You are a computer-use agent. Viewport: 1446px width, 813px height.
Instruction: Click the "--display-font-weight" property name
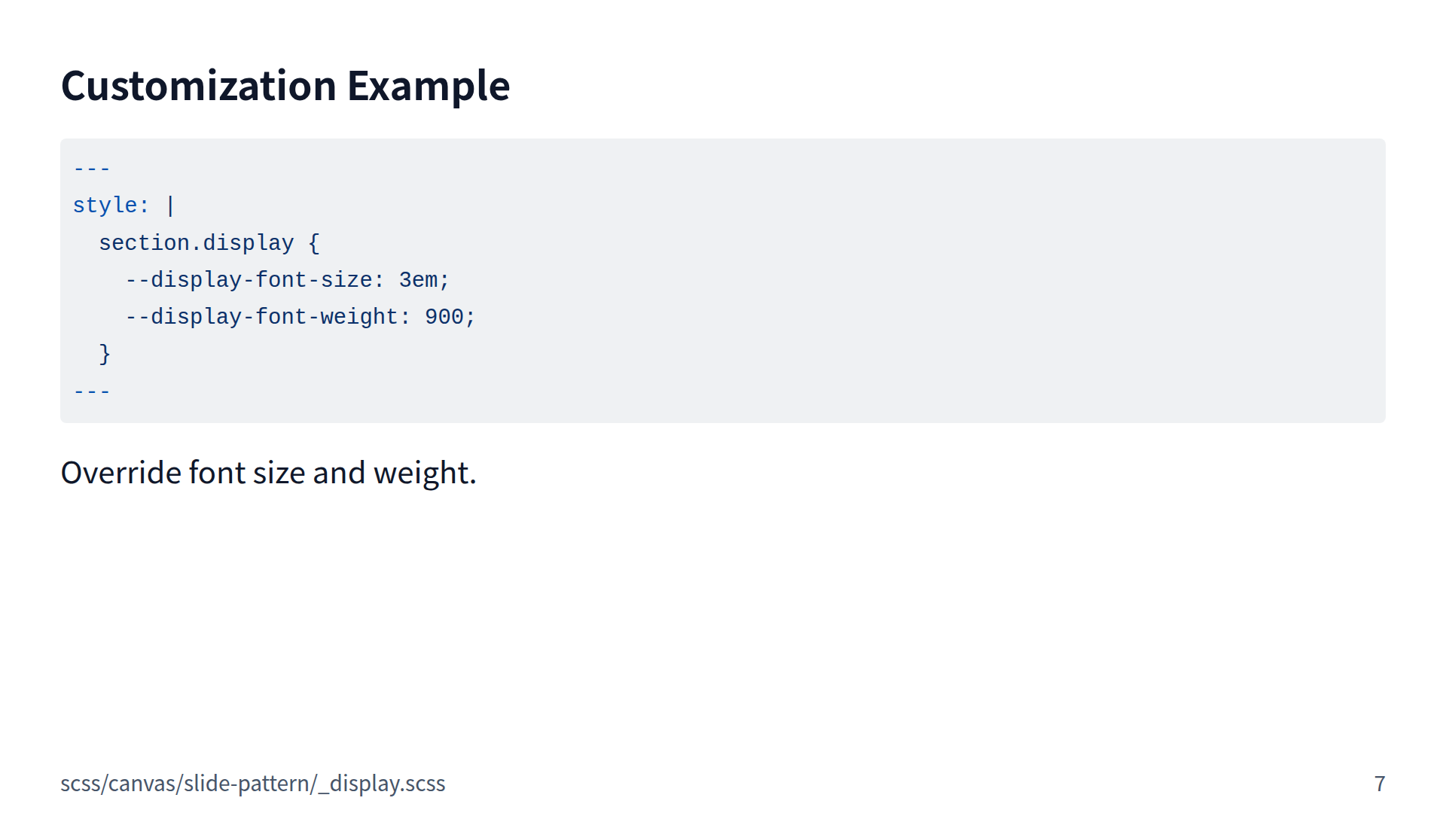(261, 317)
